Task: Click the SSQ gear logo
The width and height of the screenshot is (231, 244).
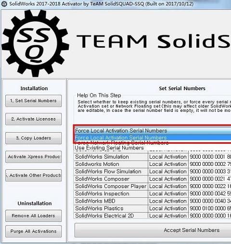Action: point(35,43)
